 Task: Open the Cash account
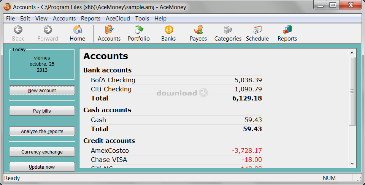tap(98, 120)
